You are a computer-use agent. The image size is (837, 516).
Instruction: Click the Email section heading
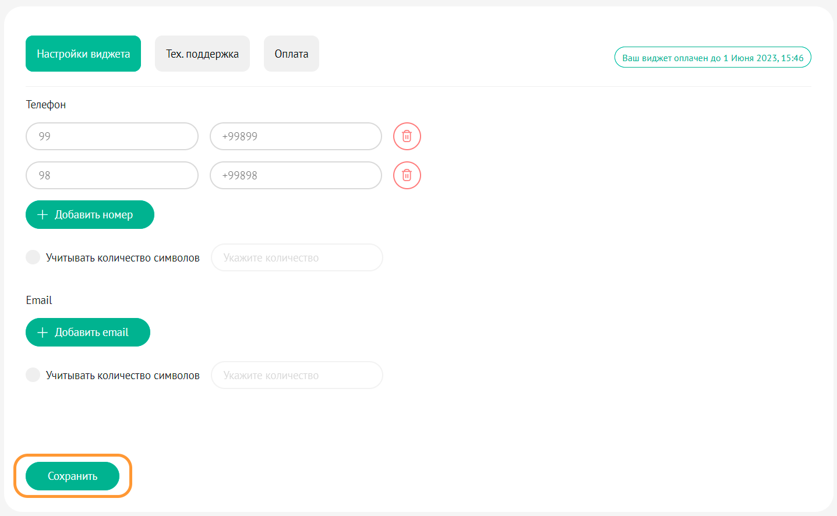click(39, 301)
